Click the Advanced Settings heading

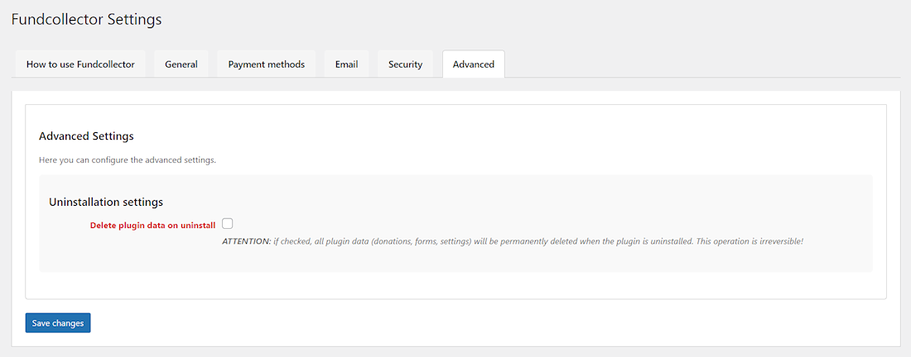click(86, 136)
